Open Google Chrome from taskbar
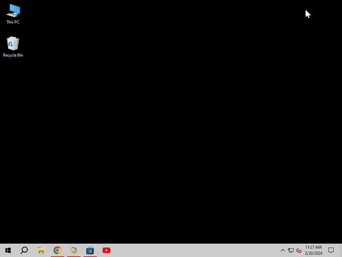Screen dimensions: 342x257 [x=57, y=250]
